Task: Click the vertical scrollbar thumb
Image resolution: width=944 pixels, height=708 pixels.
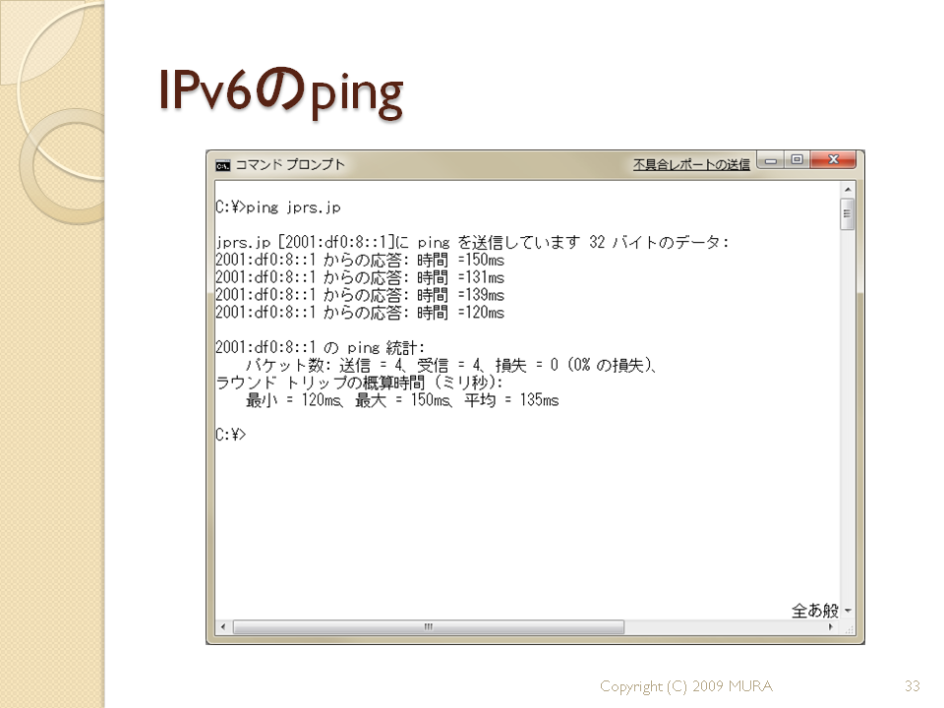Action: point(848,214)
